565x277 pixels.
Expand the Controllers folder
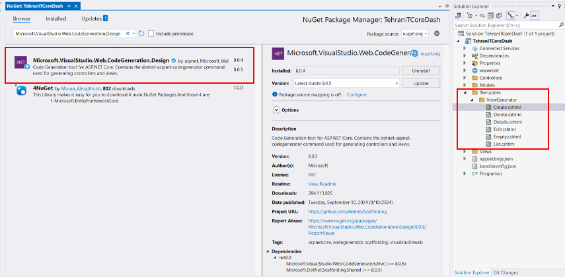tap(465, 78)
